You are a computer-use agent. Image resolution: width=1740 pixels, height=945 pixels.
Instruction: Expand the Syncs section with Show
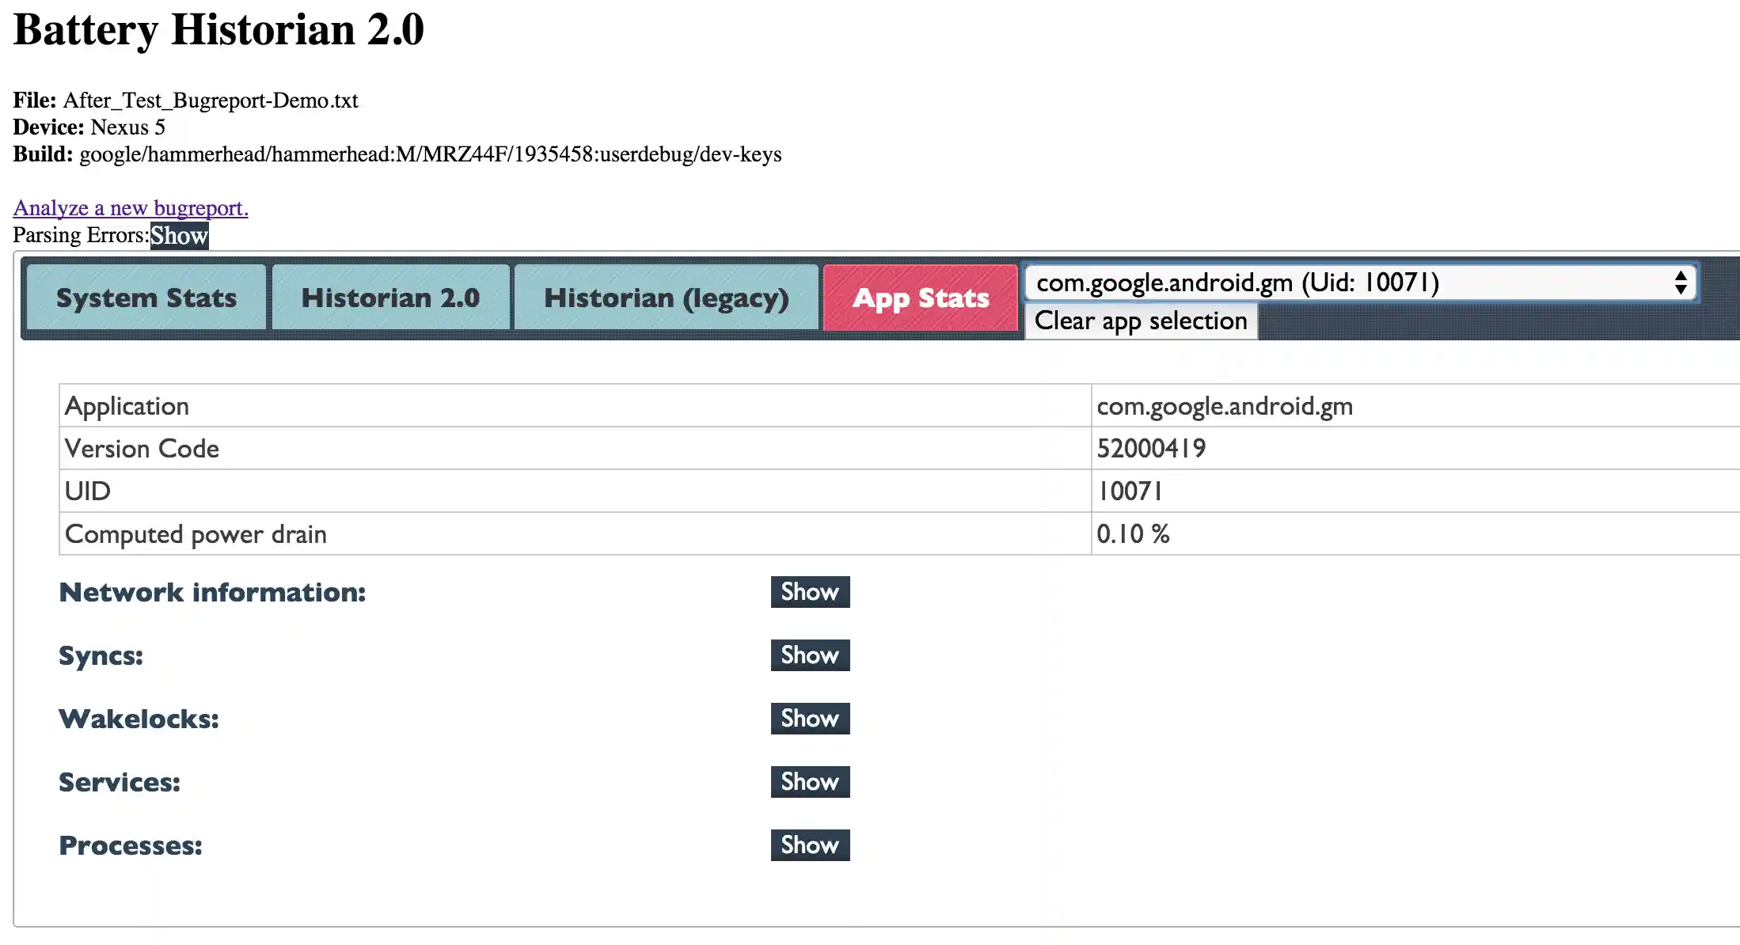810,655
